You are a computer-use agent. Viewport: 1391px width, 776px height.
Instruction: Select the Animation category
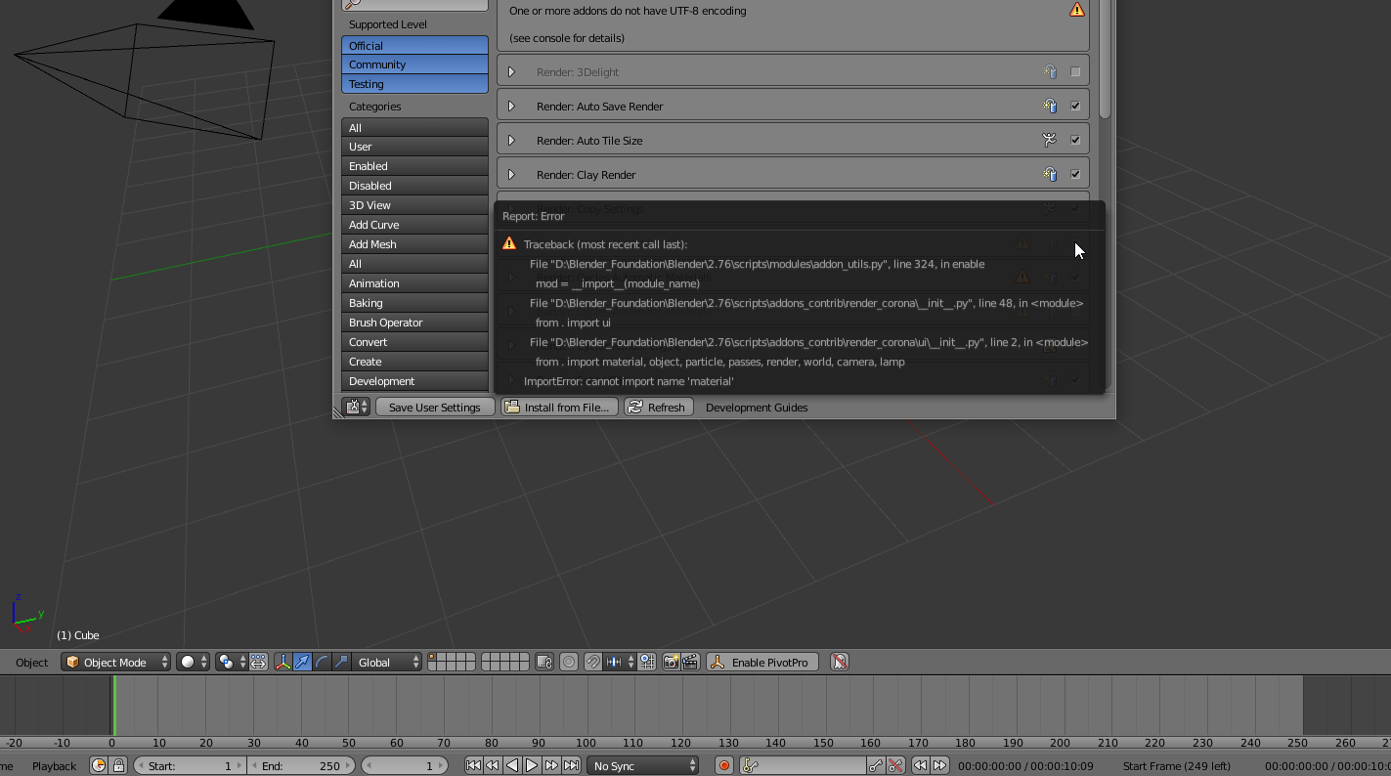point(414,283)
